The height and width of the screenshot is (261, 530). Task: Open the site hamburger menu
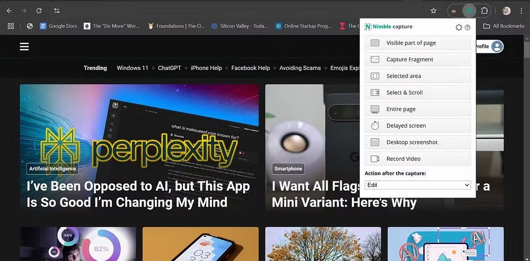(24, 47)
